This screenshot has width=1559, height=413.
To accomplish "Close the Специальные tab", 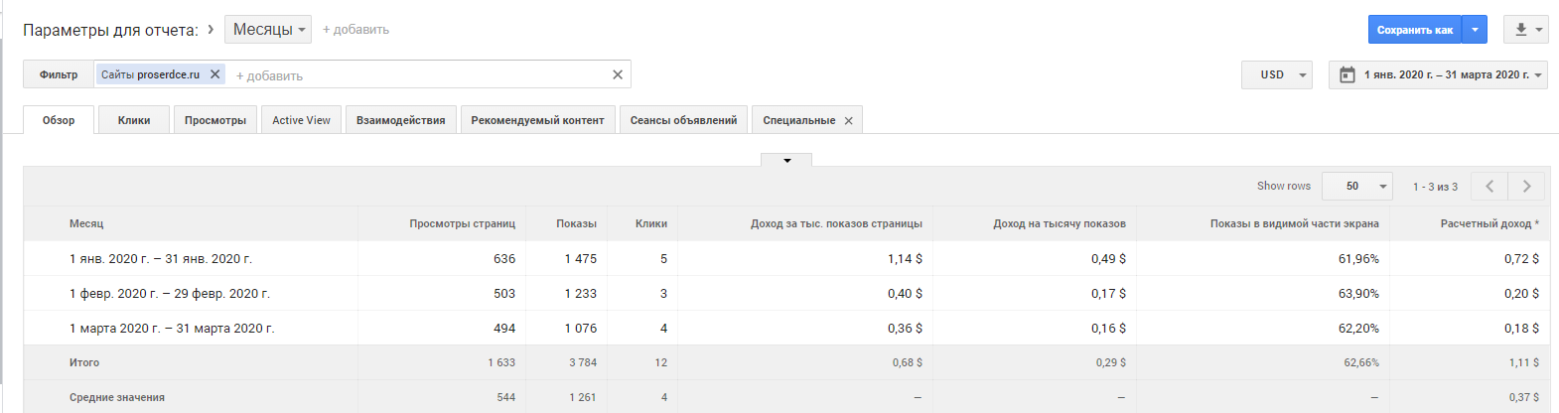I will [848, 121].
